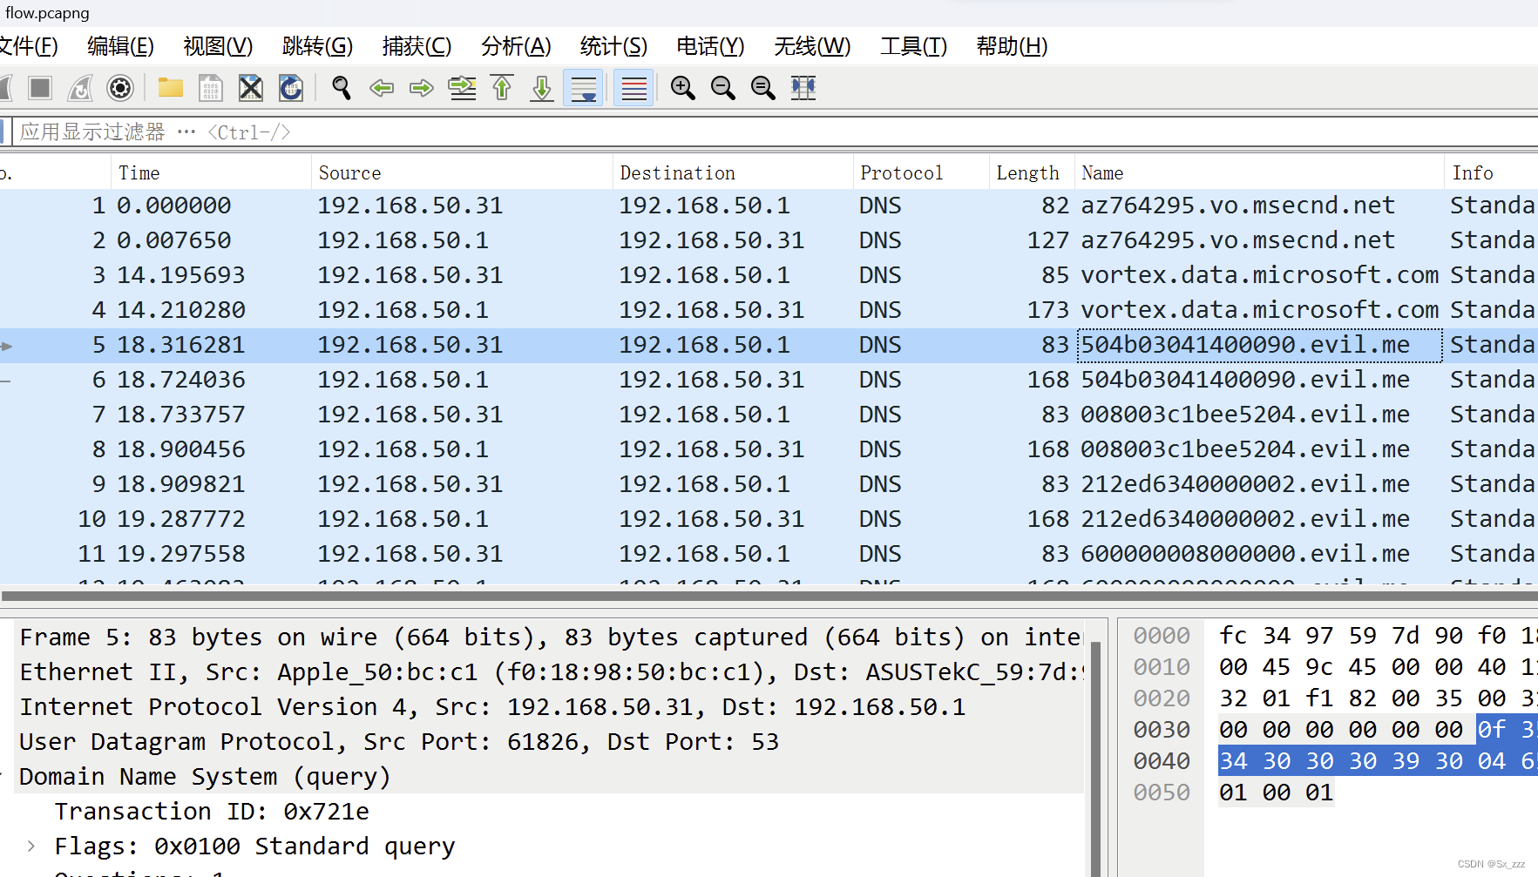The width and height of the screenshot is (1538, 877).
Task: Sort packets by the Time column
Action: pos(139,172)
